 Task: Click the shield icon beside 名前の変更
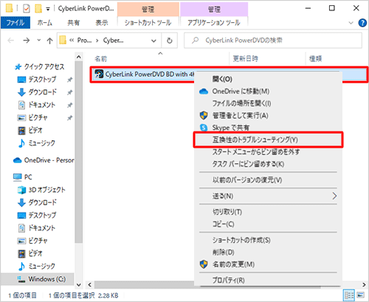pyautogui.click(x=204, y=264)
